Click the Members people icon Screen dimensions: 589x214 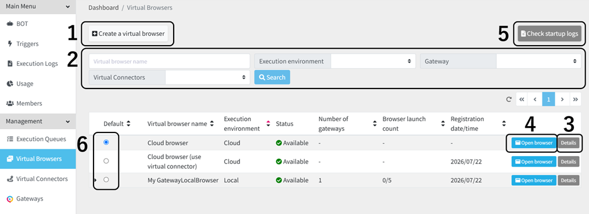point(10,104)
